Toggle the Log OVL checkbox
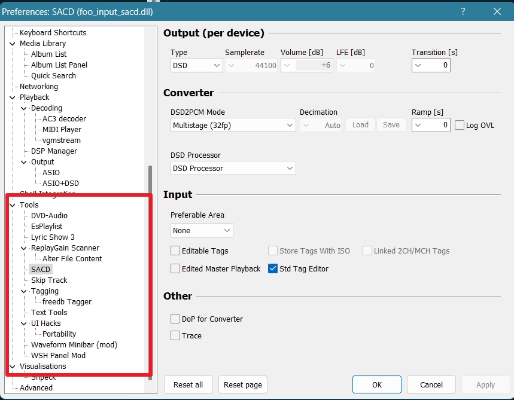The width and height of the screenshot is (514, 400). (x=460, y=125)
